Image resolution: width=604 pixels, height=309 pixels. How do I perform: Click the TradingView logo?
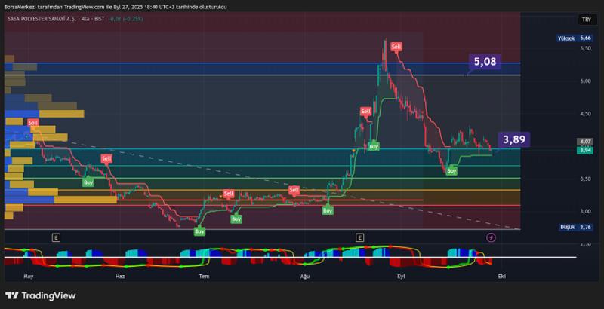coord(41,295)
